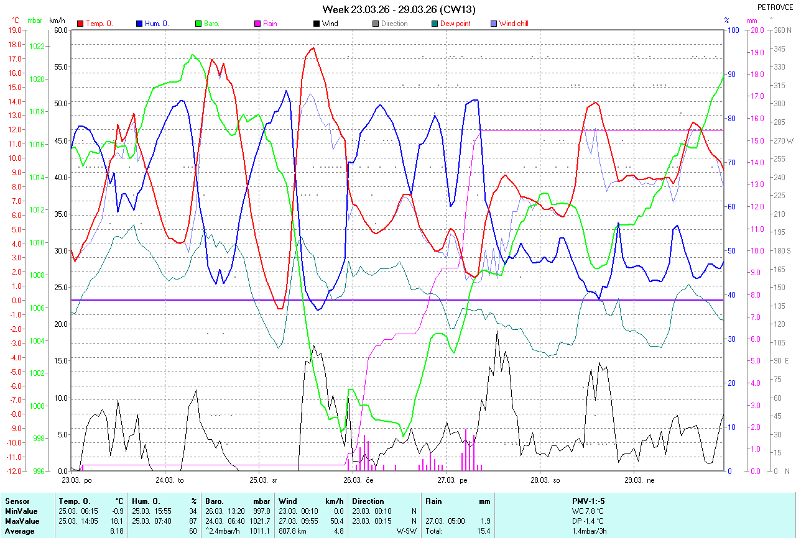Click the magenta Rain legend square
Image resolution: width=796 pixels, height=538 pixels.
coord(258,24)
